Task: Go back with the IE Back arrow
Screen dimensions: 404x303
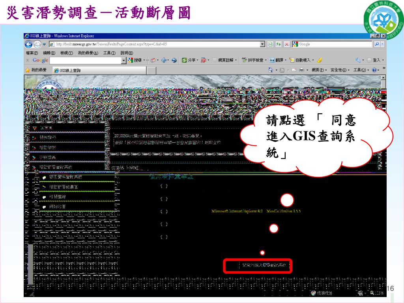Action: 28,45
